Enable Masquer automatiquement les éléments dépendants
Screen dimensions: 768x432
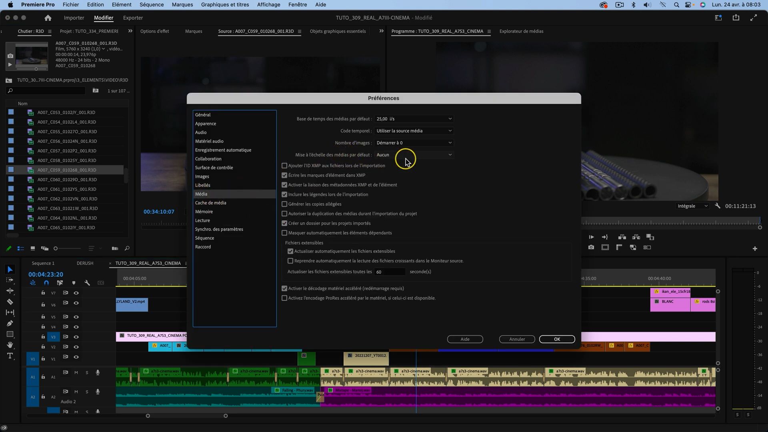click(x=284, y=233)
